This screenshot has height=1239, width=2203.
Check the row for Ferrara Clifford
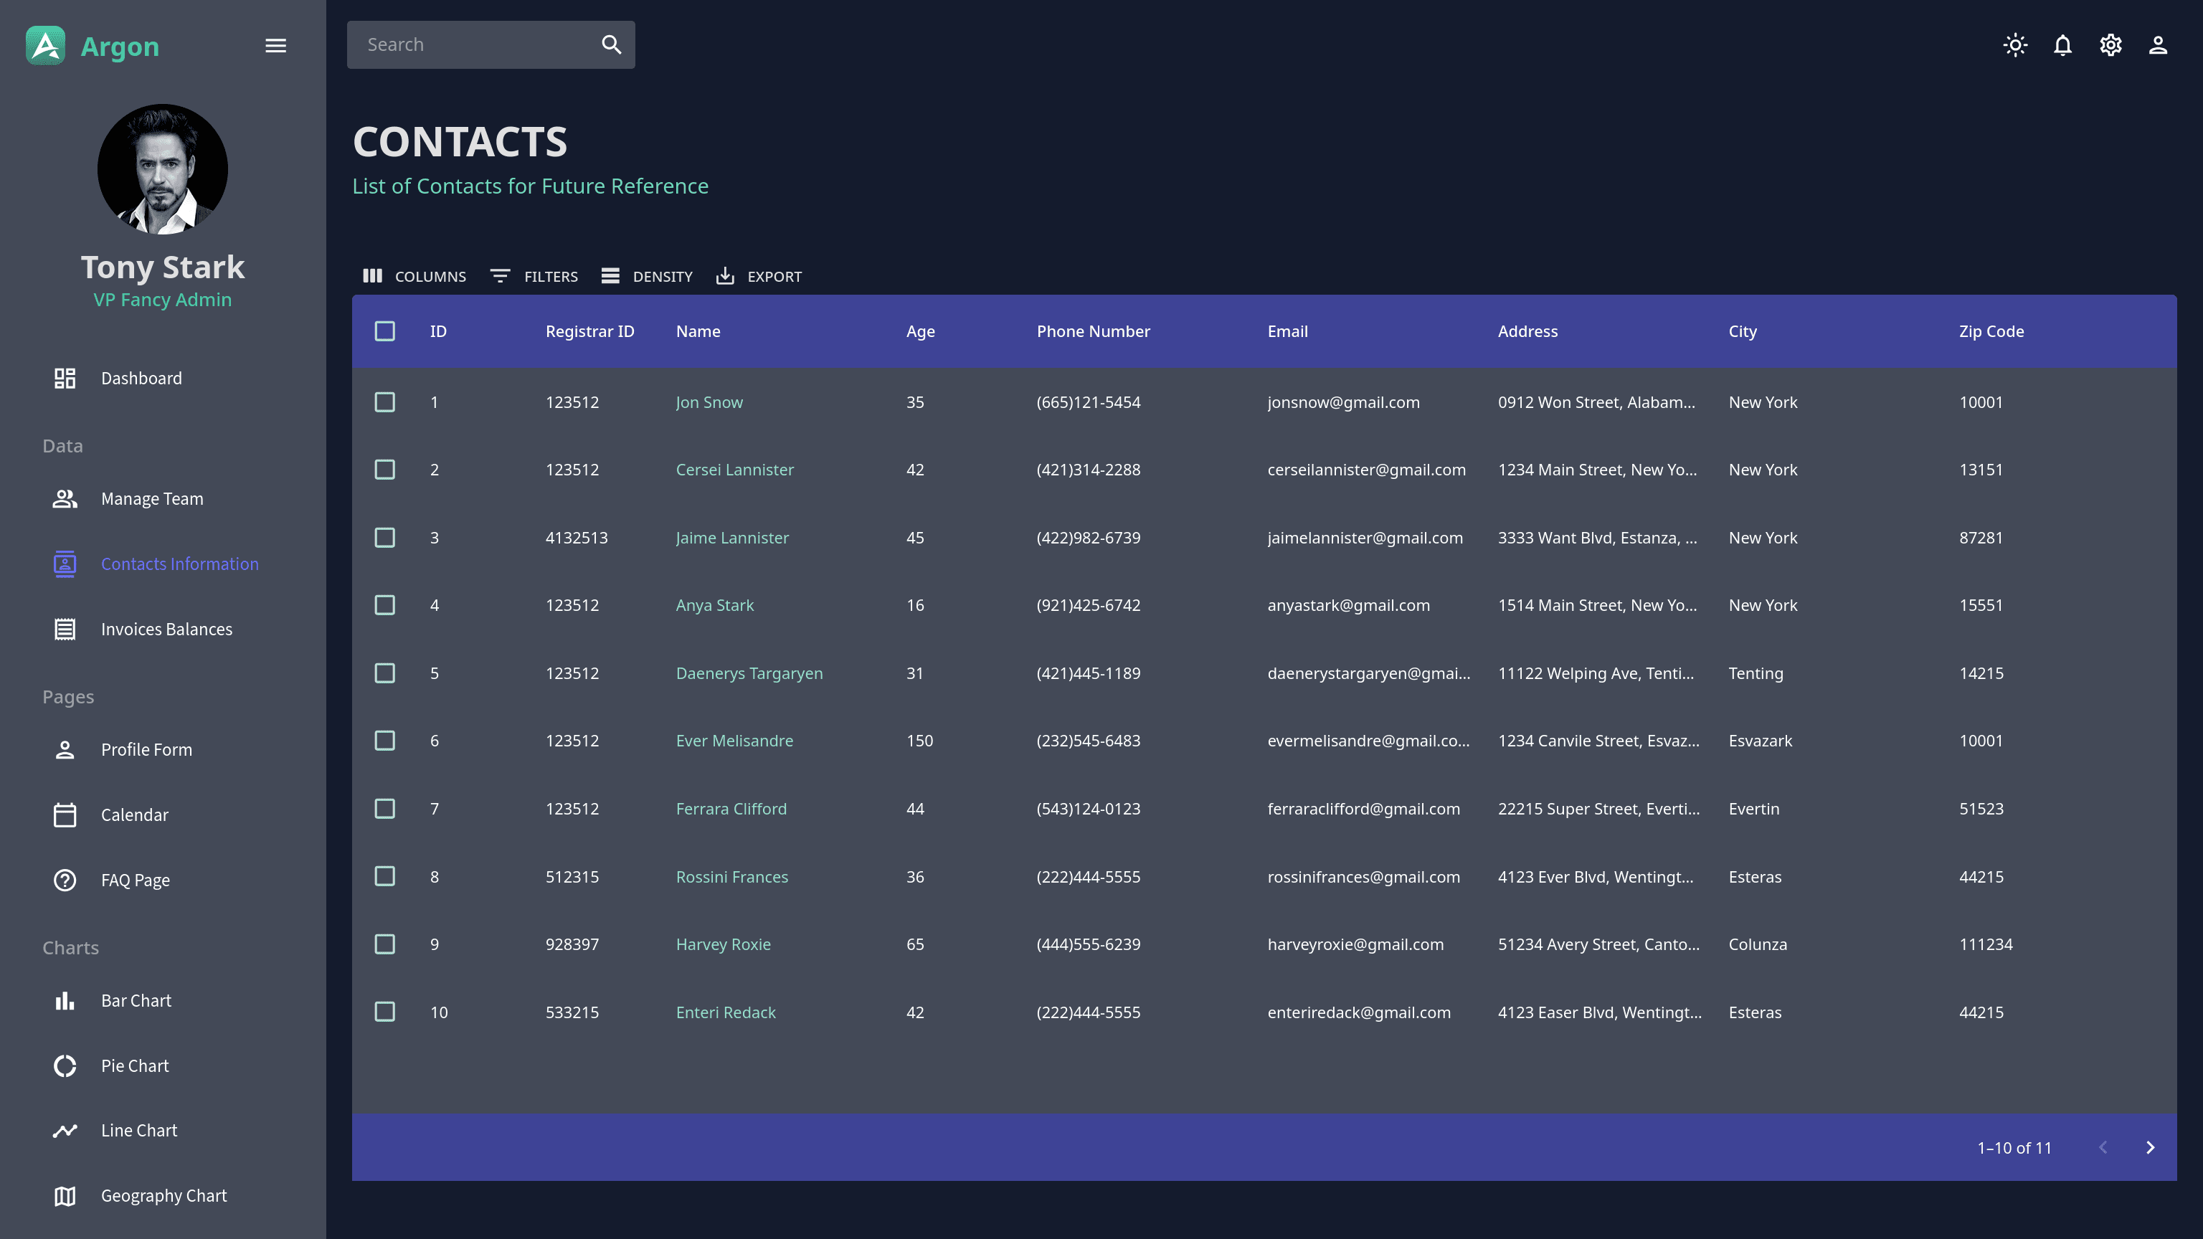tap(385, 809)
